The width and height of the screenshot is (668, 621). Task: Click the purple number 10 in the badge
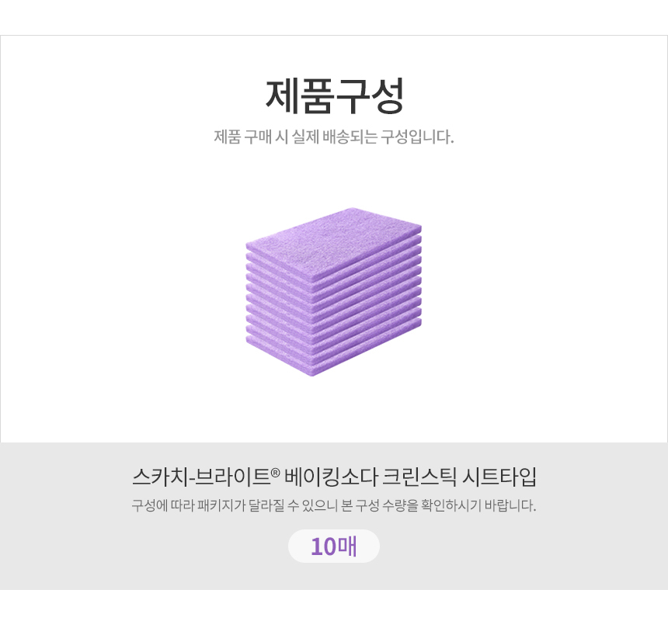(x=323, y=546)
